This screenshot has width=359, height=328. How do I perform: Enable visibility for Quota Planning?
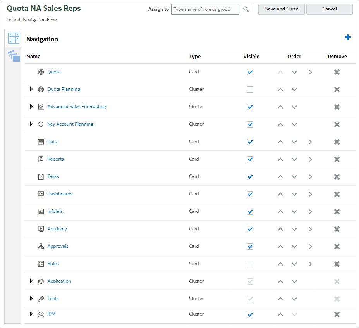click(x=250, y=89)
